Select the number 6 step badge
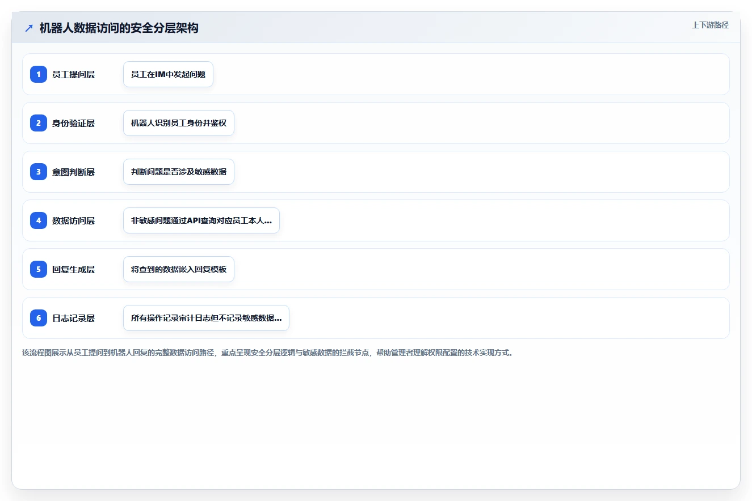Screen dimensions: 752x501 [x=39, y=318]
